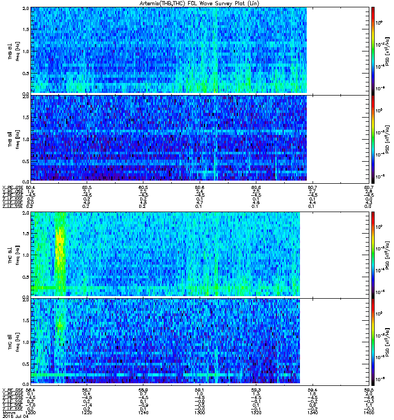
Task: Click the '4.3' Y_LF_SSE value under THB panels
Action: (369, 203)
